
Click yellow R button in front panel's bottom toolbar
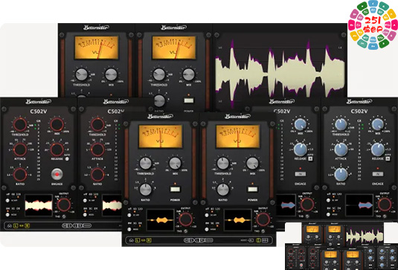149,240
